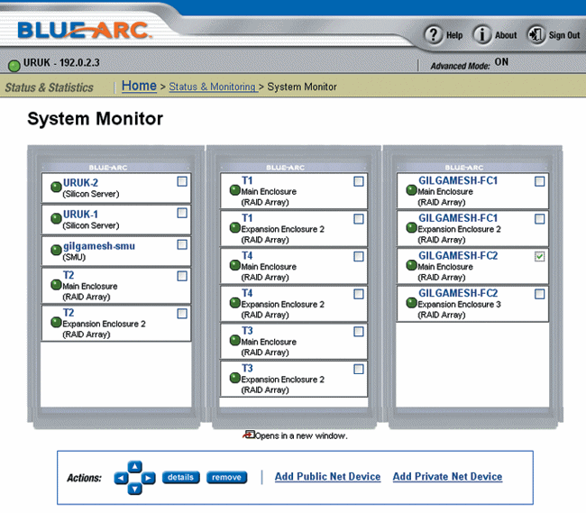Click the green status light for URUK-2
Screen dimensions: 586x513
[x=56, y=187]
